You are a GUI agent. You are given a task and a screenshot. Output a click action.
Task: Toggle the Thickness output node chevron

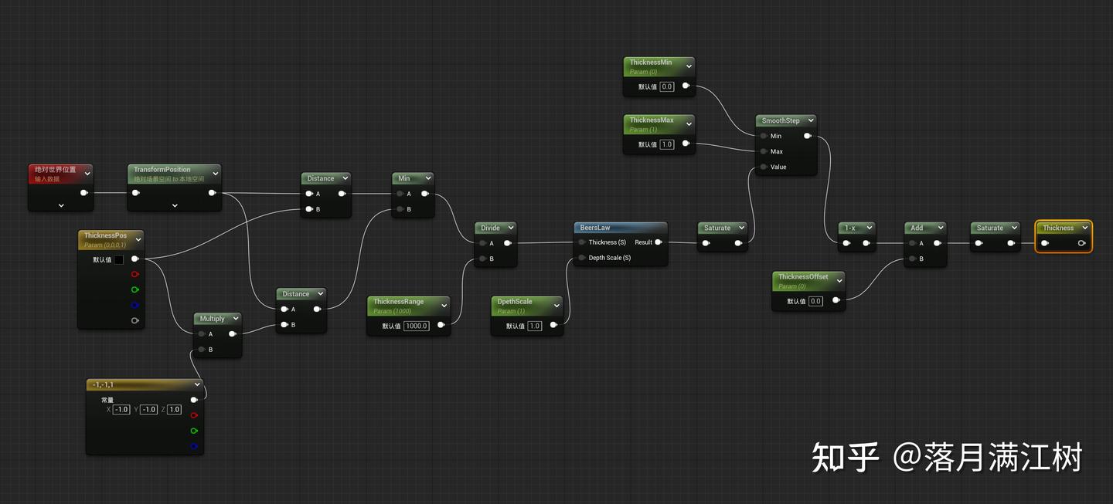point(1084,228)
